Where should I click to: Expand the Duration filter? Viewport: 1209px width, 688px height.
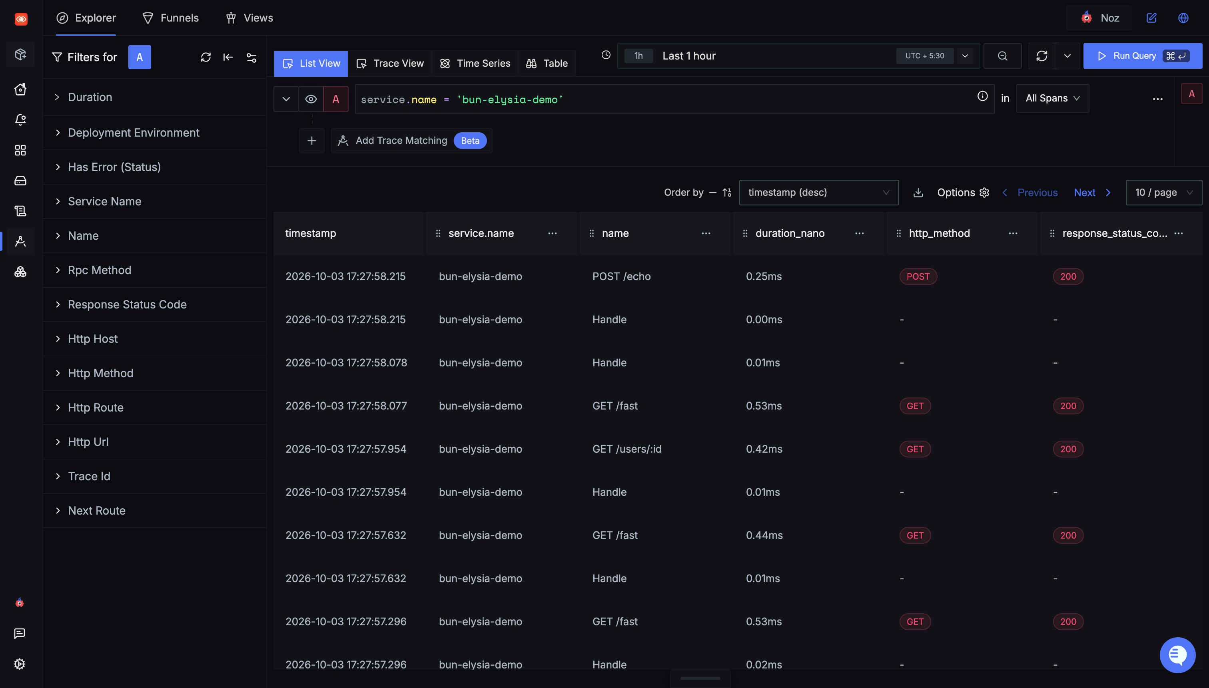155,97
